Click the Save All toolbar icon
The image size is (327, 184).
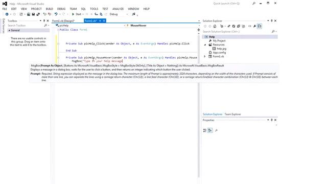coord(38,14)
